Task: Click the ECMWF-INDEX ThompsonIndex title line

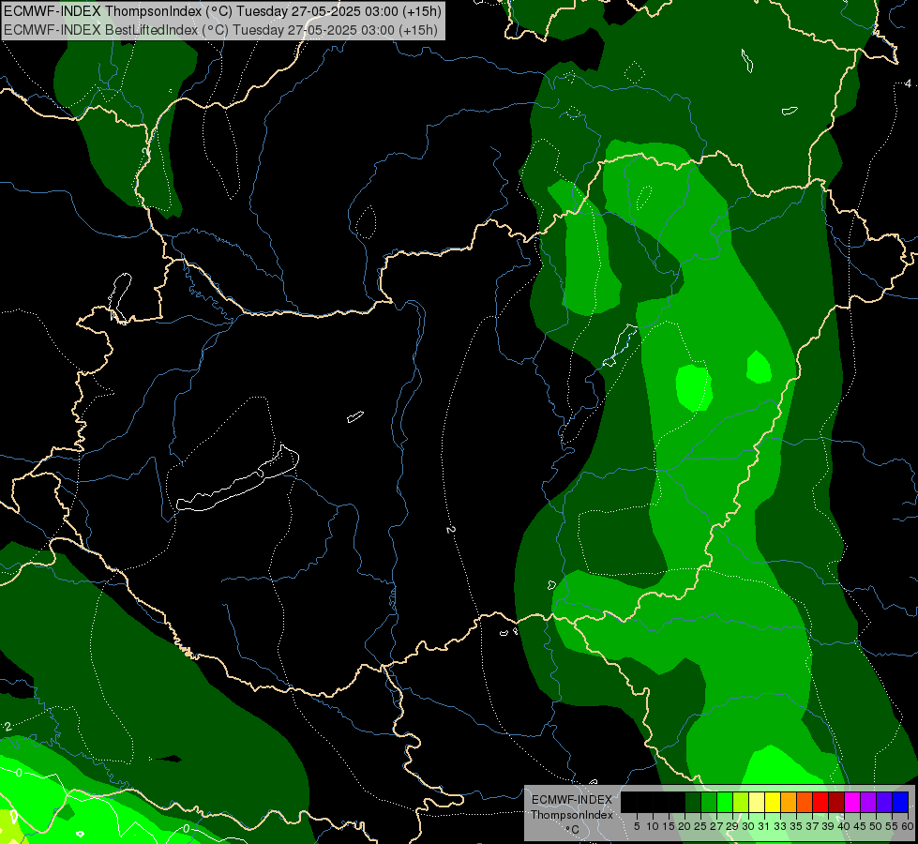Action: click(x=222, y=11)
